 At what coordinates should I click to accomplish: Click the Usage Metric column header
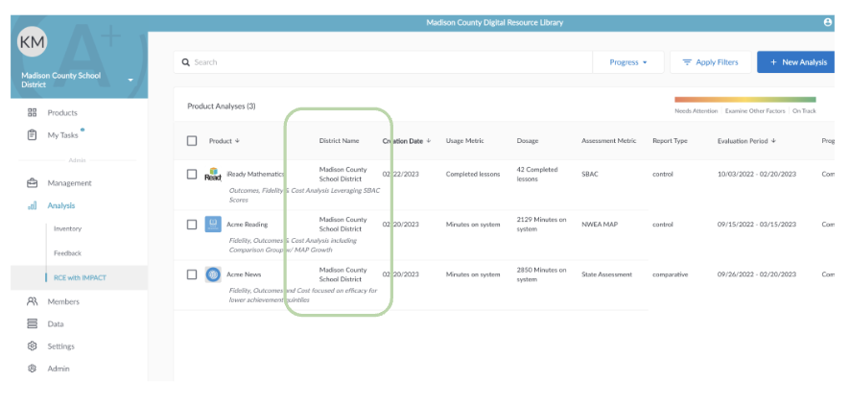465,141
